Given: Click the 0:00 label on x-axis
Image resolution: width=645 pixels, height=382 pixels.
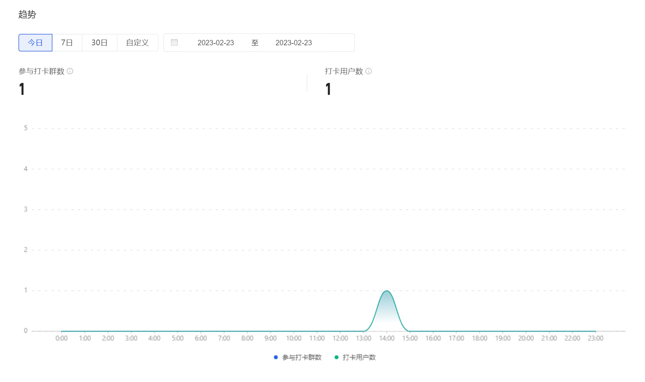Looking at the screenshot, I should (x=61, y=338).
